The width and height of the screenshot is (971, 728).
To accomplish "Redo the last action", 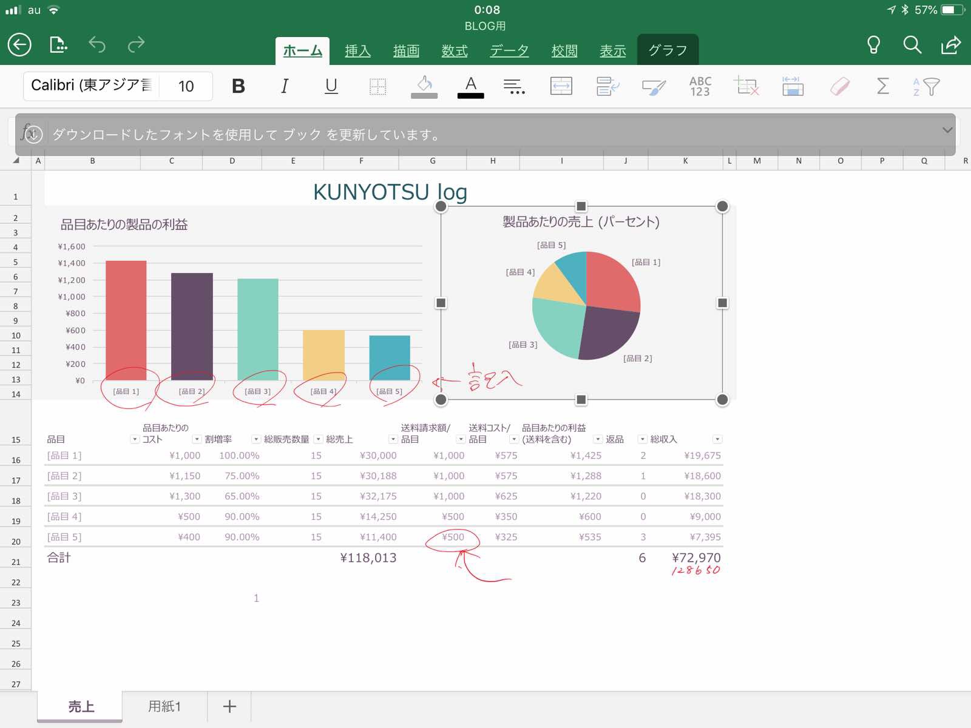I will coord(136,44).
